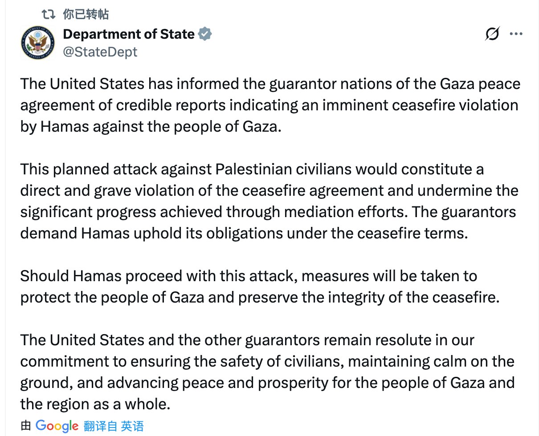Image resolution: width=539 pixels, height=436 pixels.
Task: Open the Grok slashed-circle icon
Action: point(492,34)
